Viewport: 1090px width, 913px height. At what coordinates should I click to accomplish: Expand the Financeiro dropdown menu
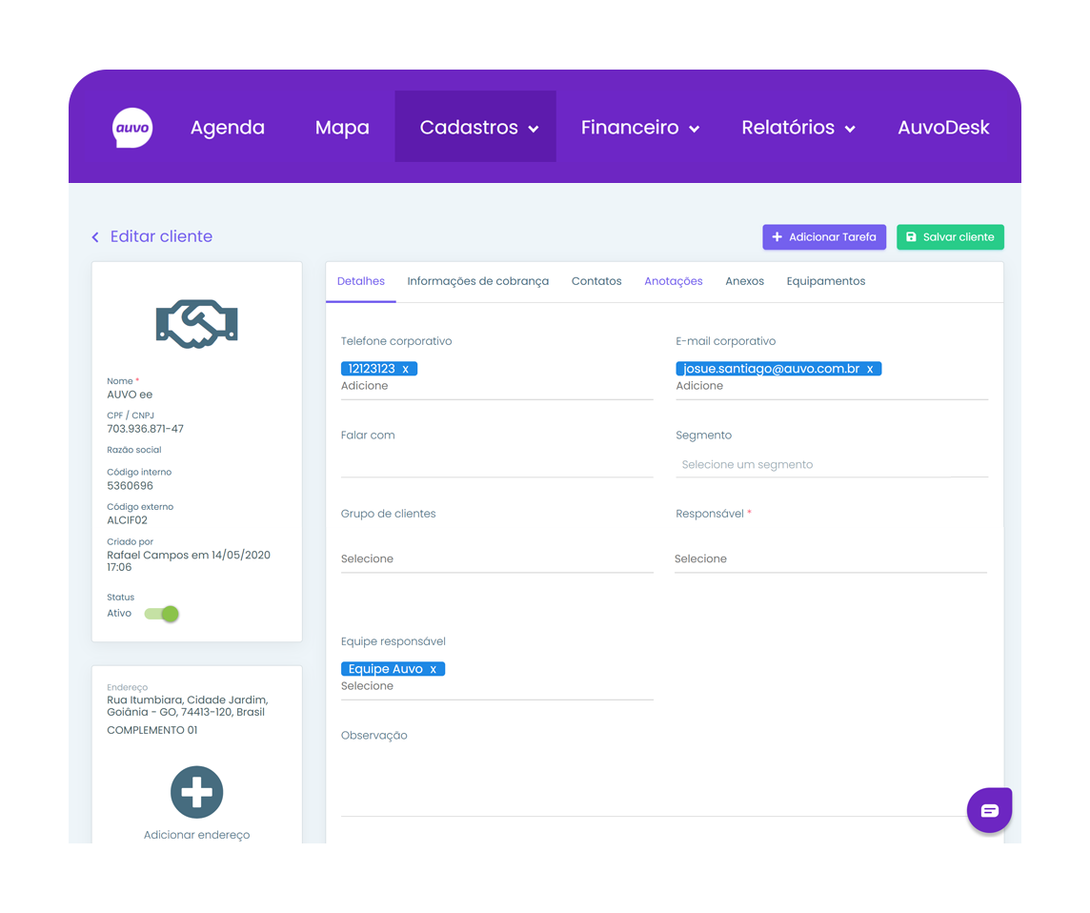tap(640, 128)
